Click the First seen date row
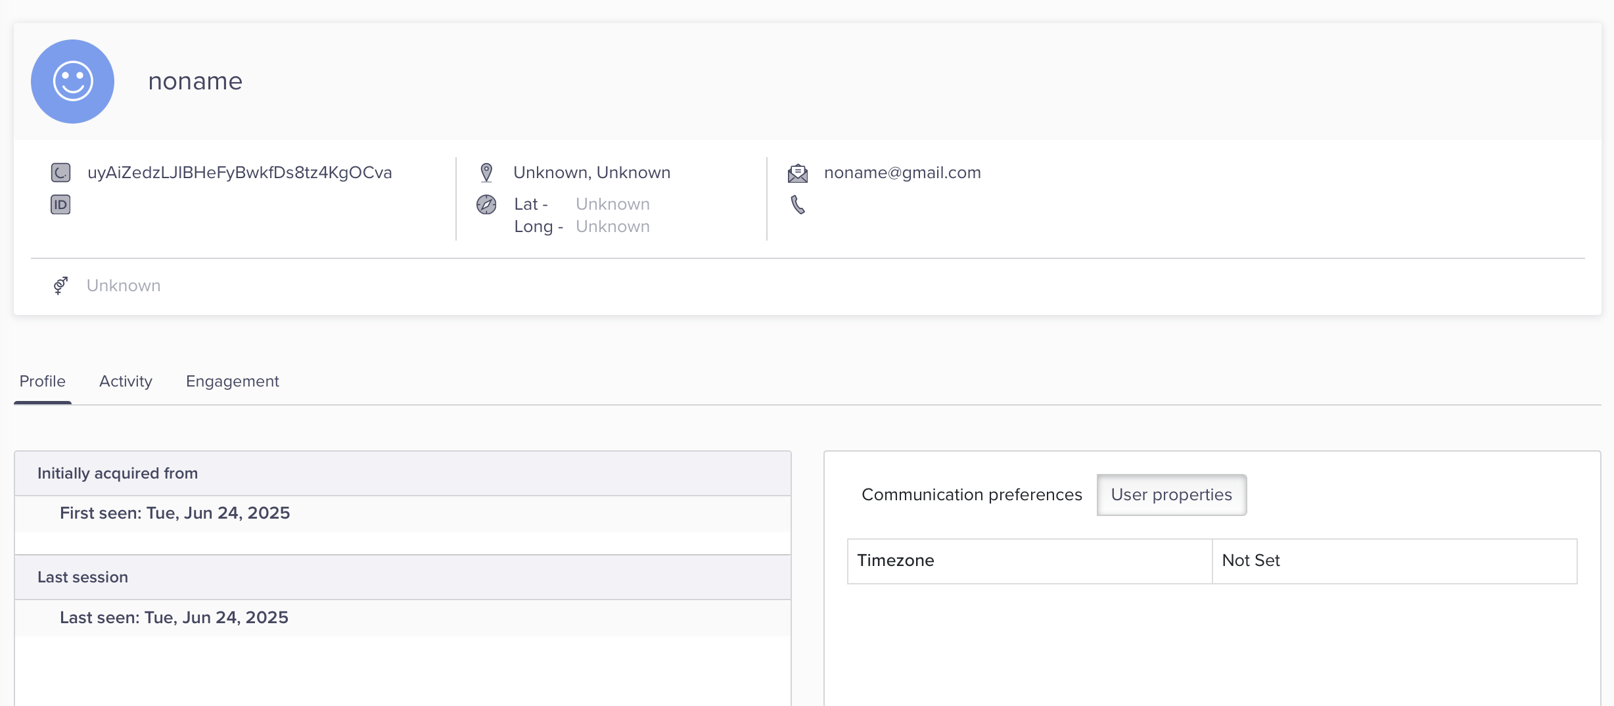The height and width of the screenshot is (706, 1614). click(x=175, y=513)
